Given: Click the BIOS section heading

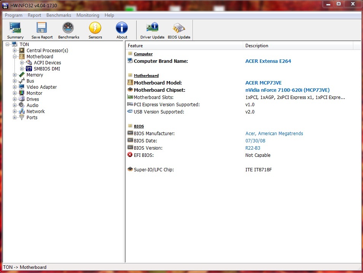Looking at the screenshot, I should pos(139,126).
